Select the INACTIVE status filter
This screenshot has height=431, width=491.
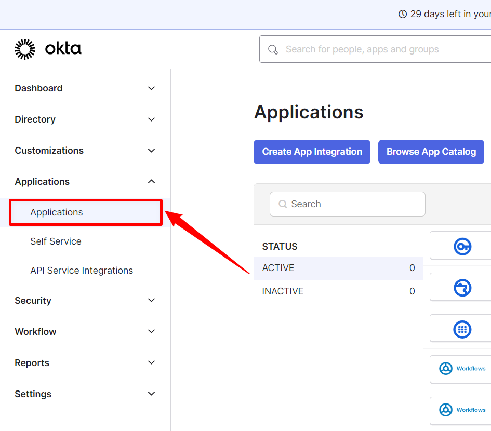coord(283,291)
